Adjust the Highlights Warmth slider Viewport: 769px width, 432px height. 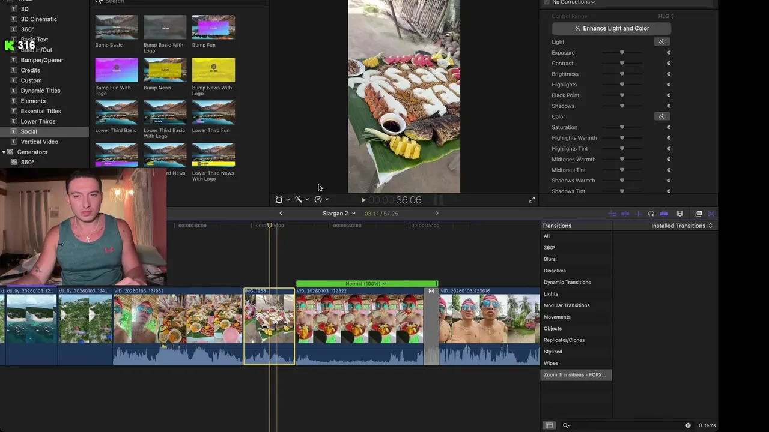point(622,138)
